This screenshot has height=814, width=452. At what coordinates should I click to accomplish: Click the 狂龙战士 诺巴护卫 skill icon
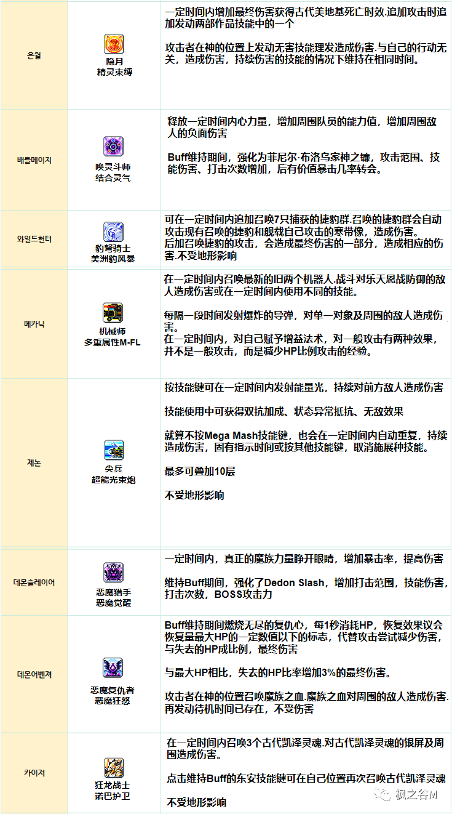point(113,768)
